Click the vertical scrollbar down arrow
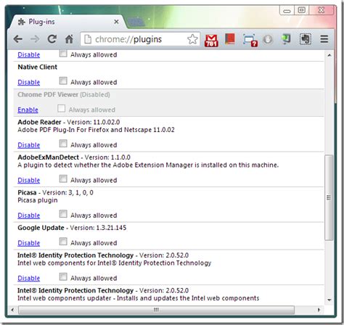 click(329, 300)
